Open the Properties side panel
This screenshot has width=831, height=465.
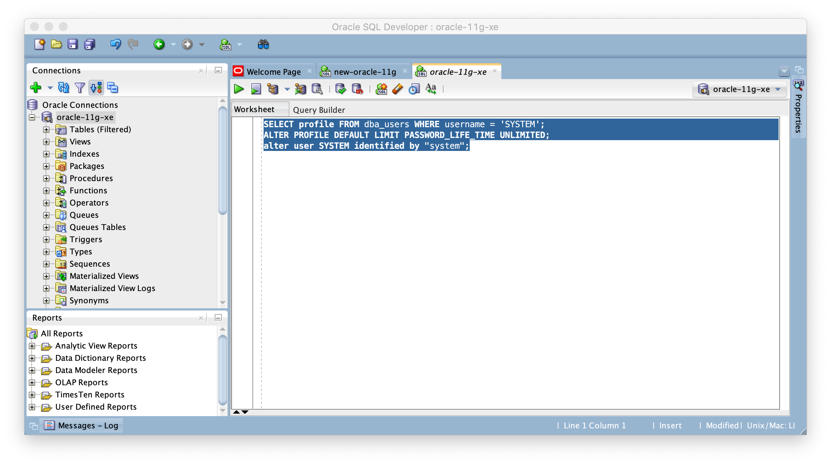tap(798, 107)
